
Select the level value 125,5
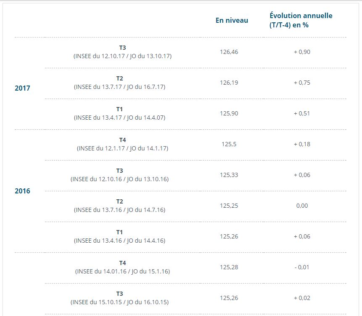(229, 144)
